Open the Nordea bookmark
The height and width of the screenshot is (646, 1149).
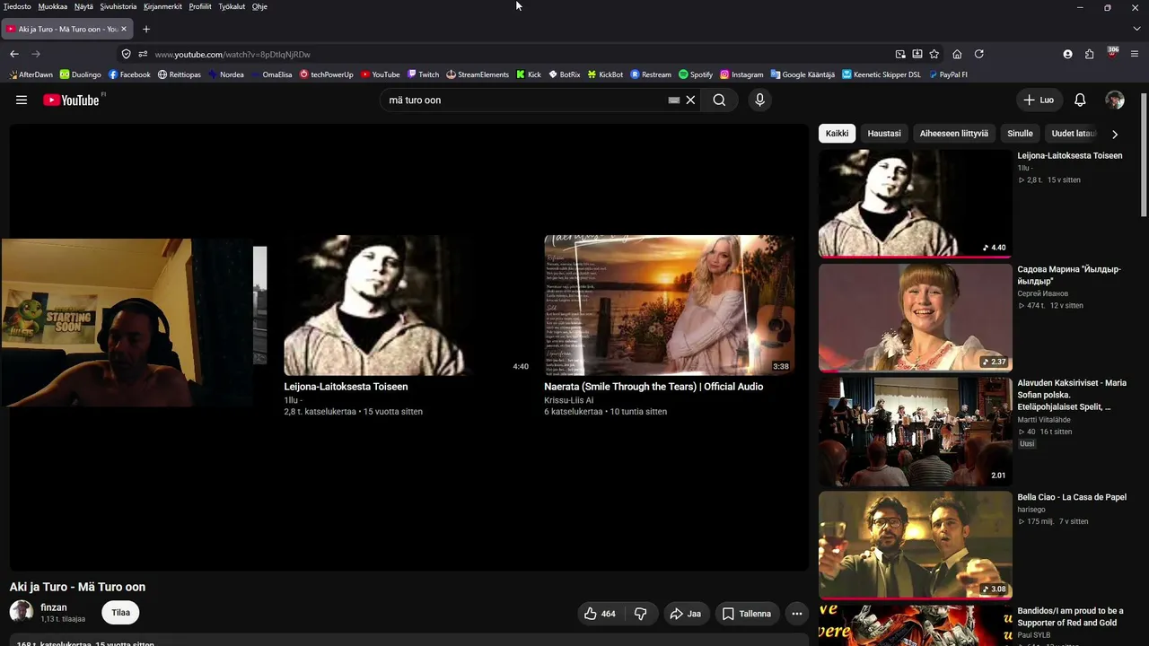point(226,74)
